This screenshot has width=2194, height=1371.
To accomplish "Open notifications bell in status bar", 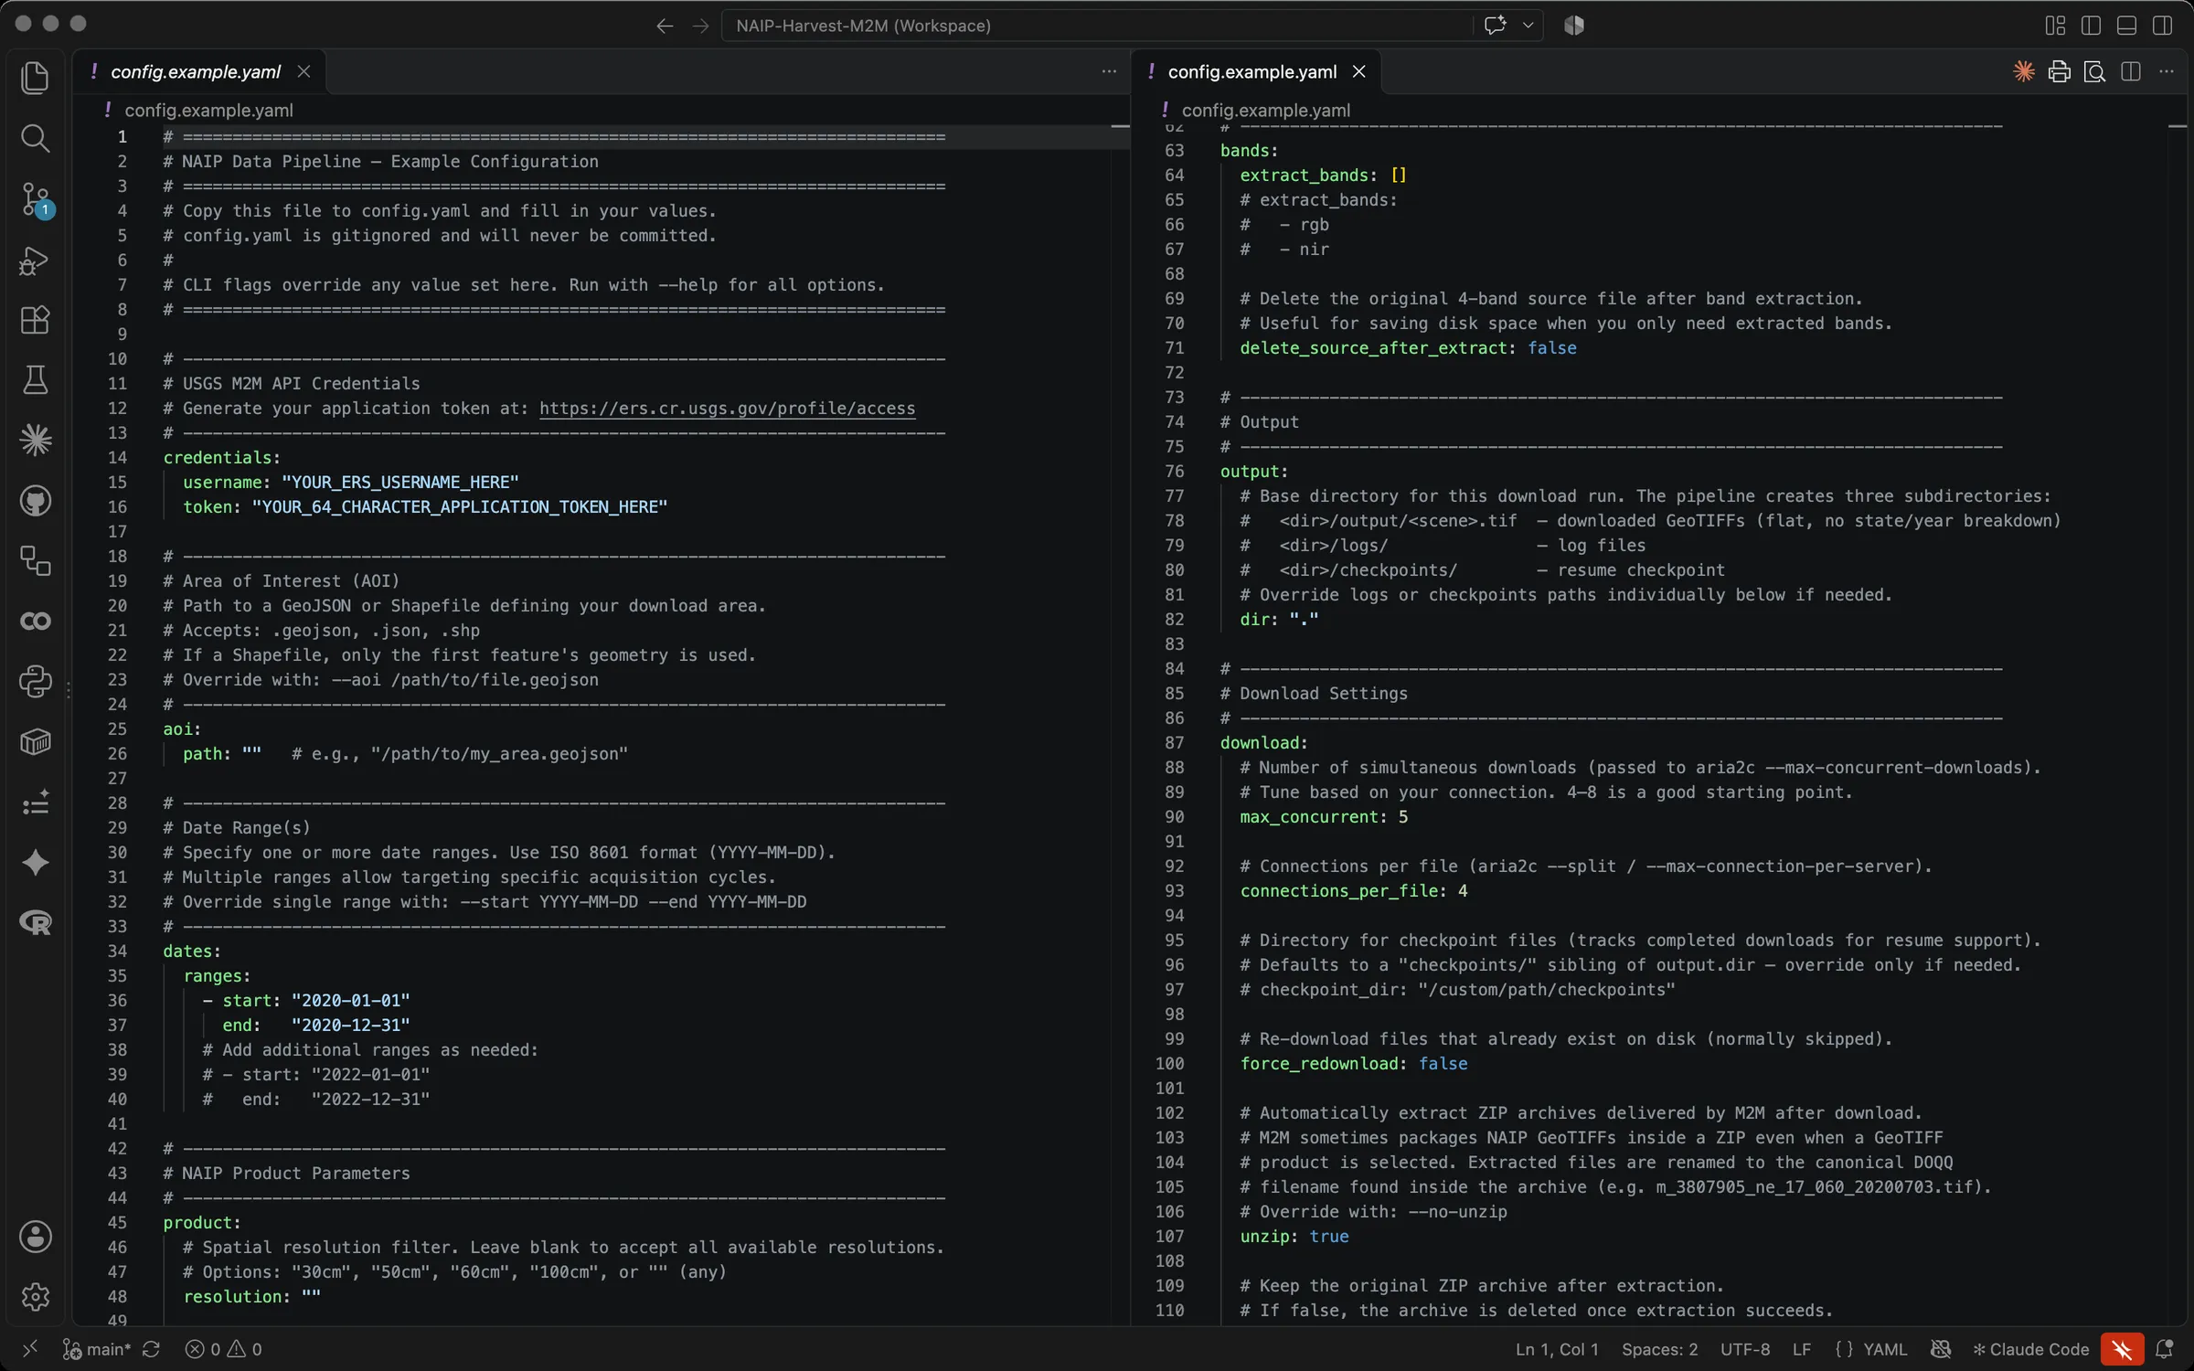I will click(x=2165, y=1349).
